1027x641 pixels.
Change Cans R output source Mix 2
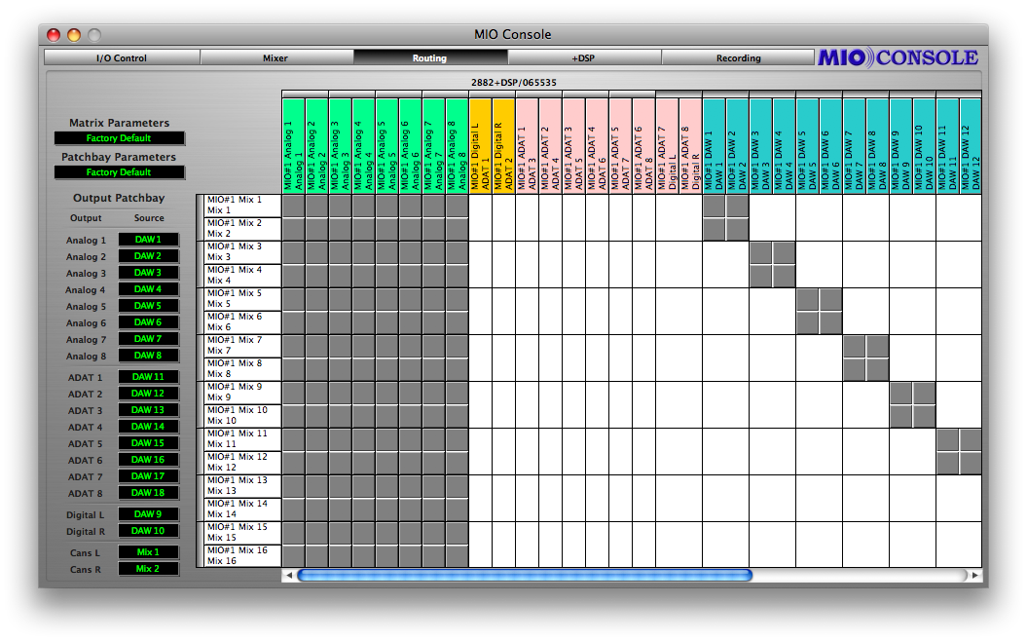pos(149,569)
